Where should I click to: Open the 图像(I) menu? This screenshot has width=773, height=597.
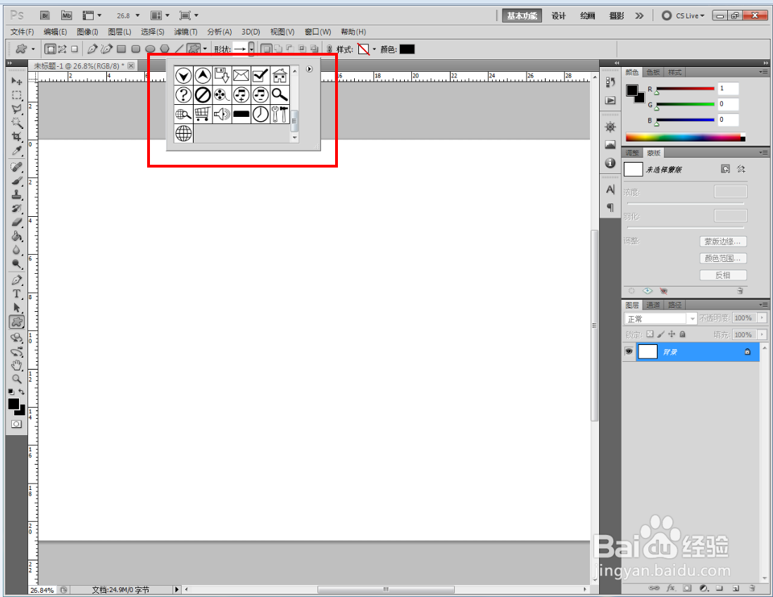[x=87, y=32]
